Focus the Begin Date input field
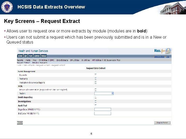This screenshot has height=139, width=186. point(103,109)
